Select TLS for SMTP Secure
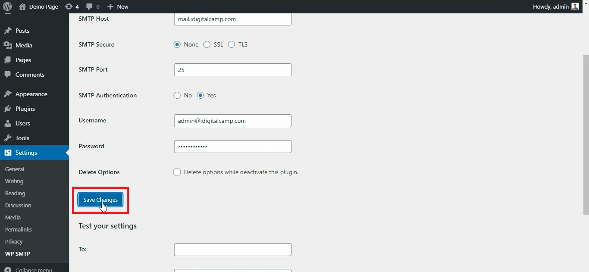Screen dimensions: 589x272 232,44
